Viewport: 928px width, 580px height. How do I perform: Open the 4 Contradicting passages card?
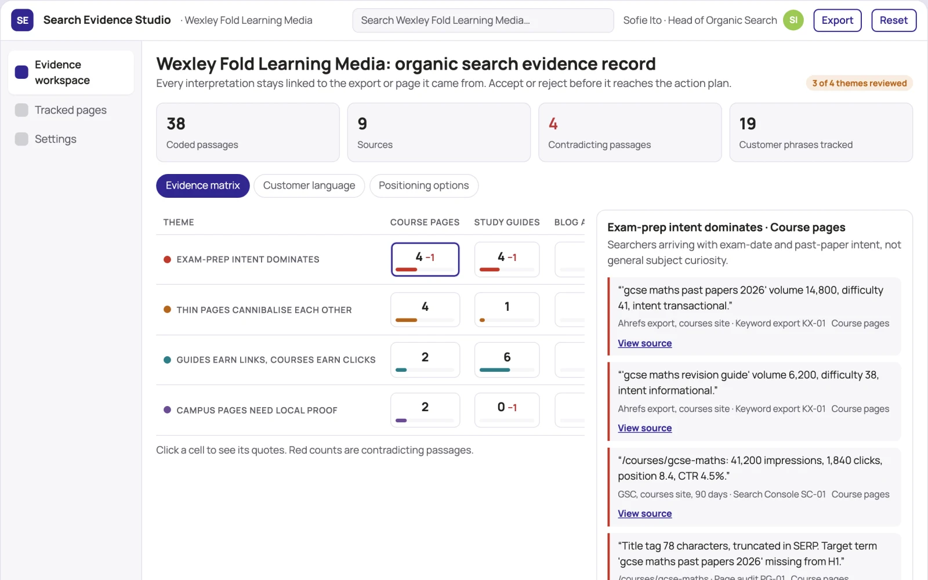coord(630,132)
